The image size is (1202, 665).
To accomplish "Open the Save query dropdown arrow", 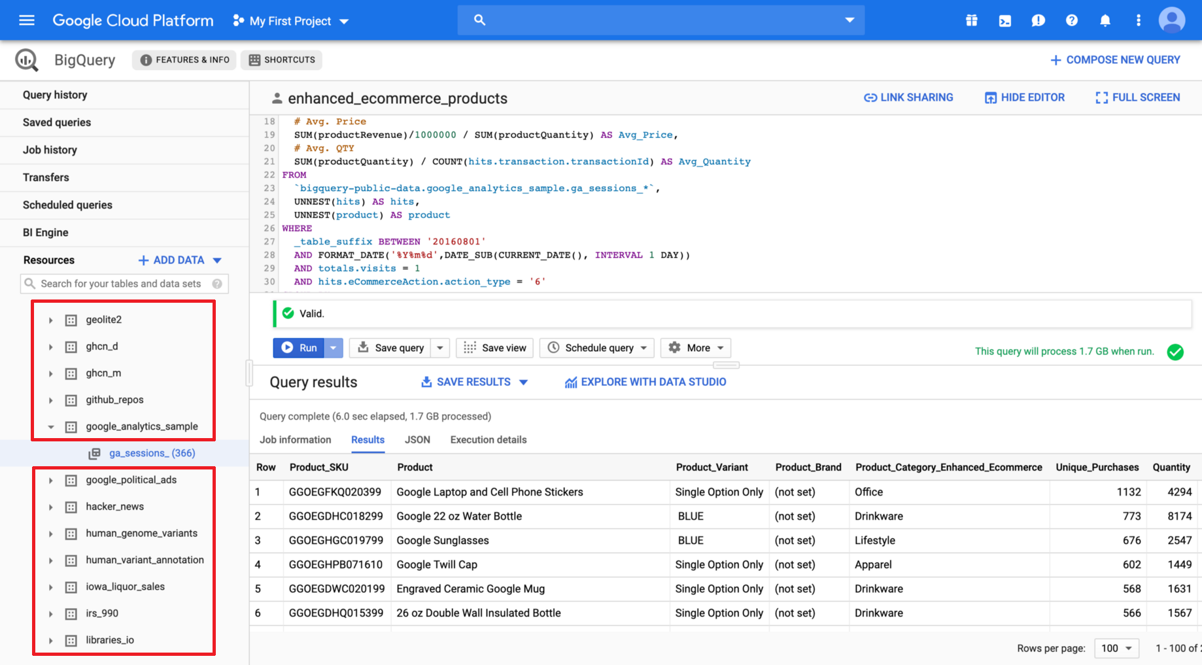I will [x=440, y=348].
